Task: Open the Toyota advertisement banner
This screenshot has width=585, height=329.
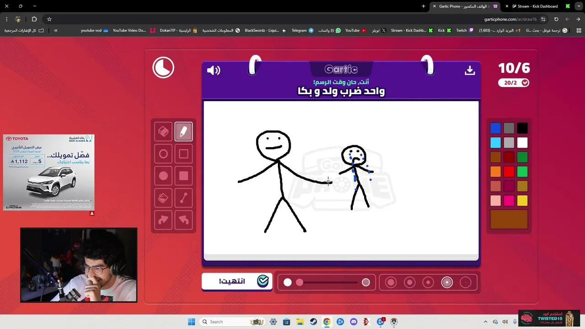Action: click(48, 172)
